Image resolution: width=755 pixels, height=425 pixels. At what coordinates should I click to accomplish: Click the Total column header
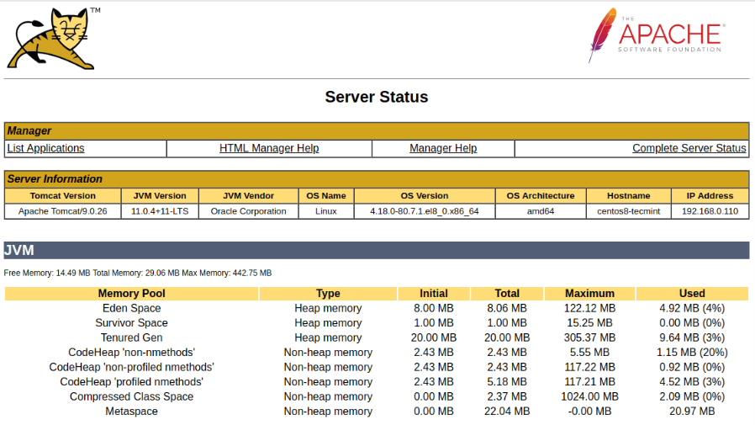click(507, 294)
